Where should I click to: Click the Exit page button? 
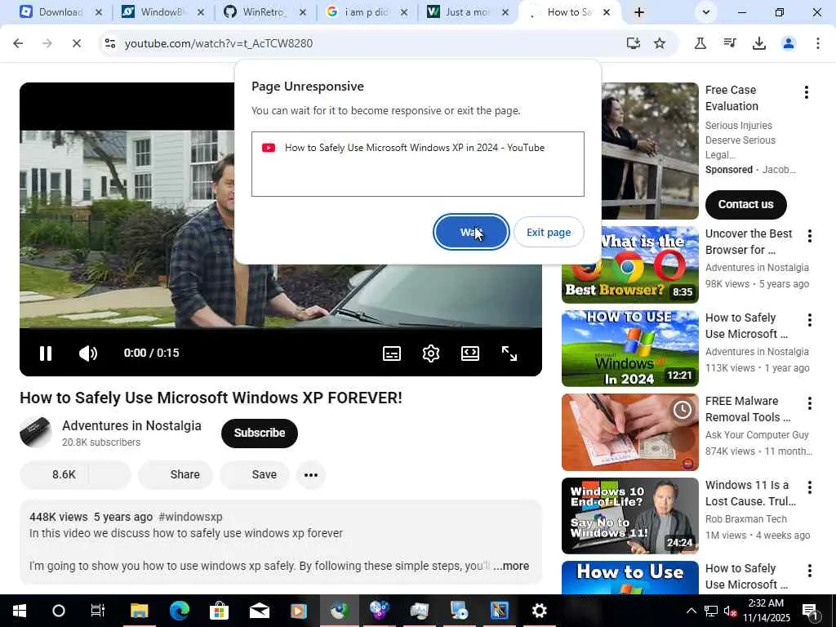(549, 232)
